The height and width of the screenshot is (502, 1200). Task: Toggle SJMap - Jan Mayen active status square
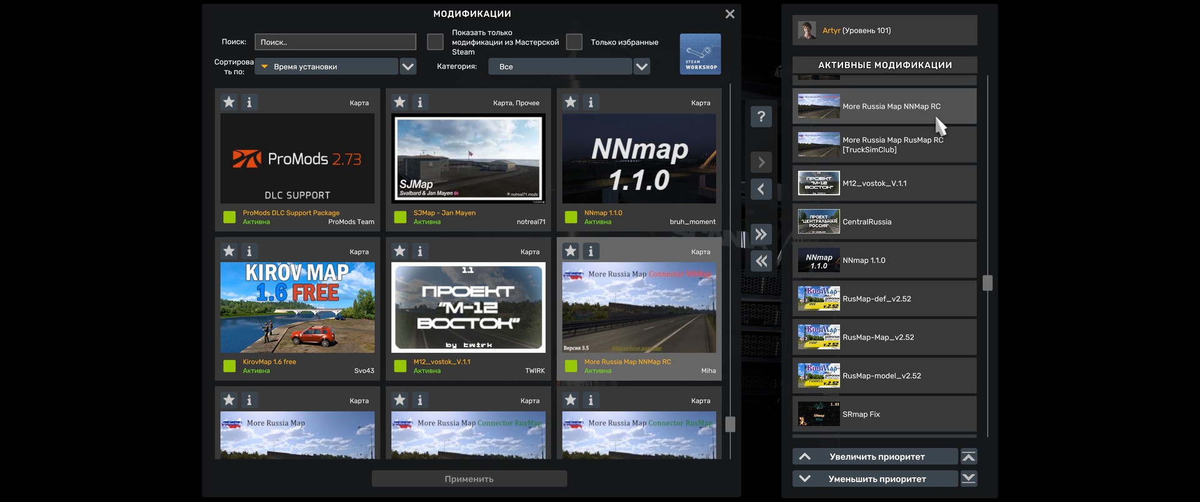click(400, 217)
